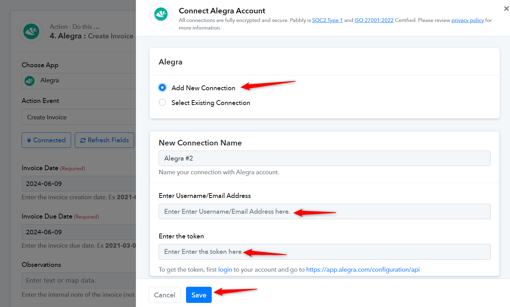510x307 pixels.
Task: Focus the Username/Email Address input
Action: click(324, 211)
